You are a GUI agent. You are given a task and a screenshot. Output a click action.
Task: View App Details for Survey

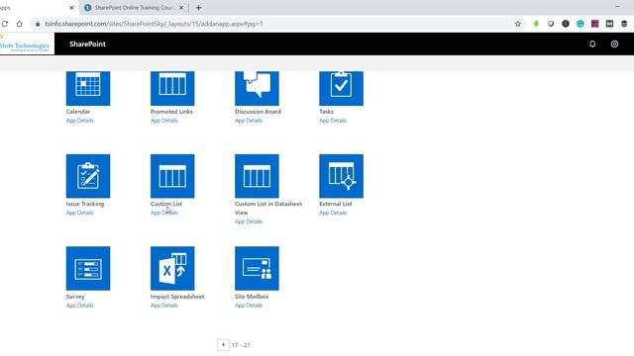click(x=79, y=306)
